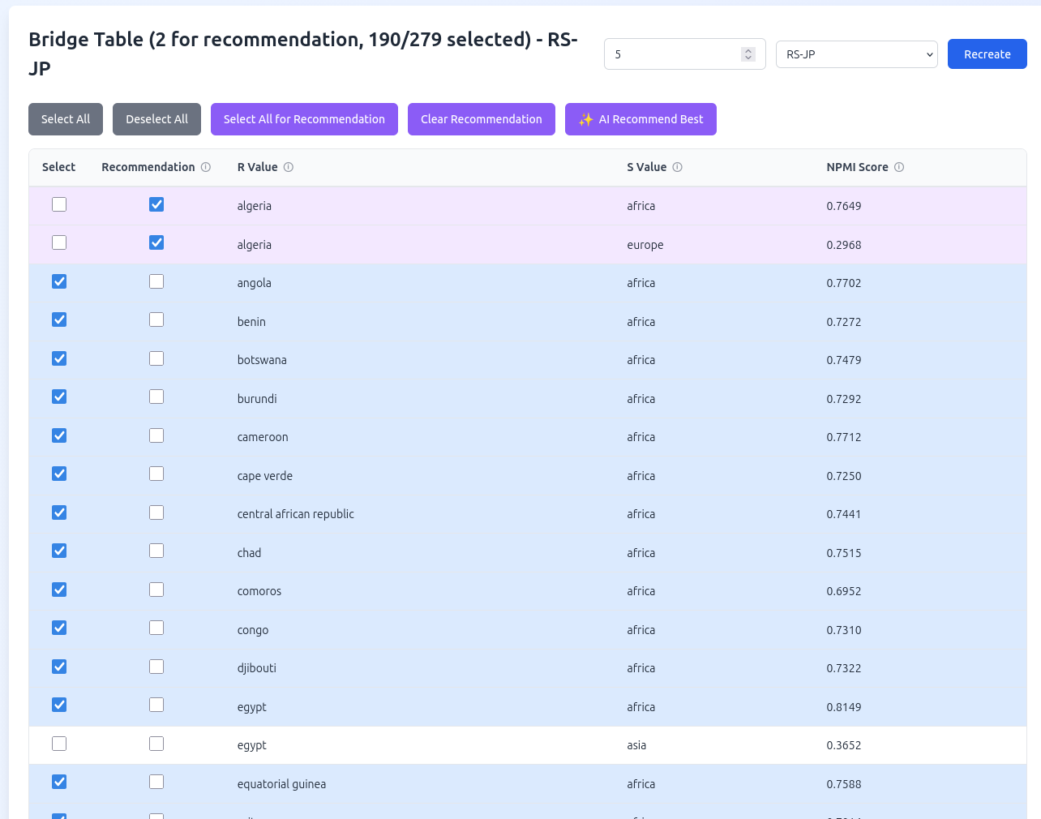Click the Select All button
The height and width of the screenshot is (819, 1041).
click(66, 119)
